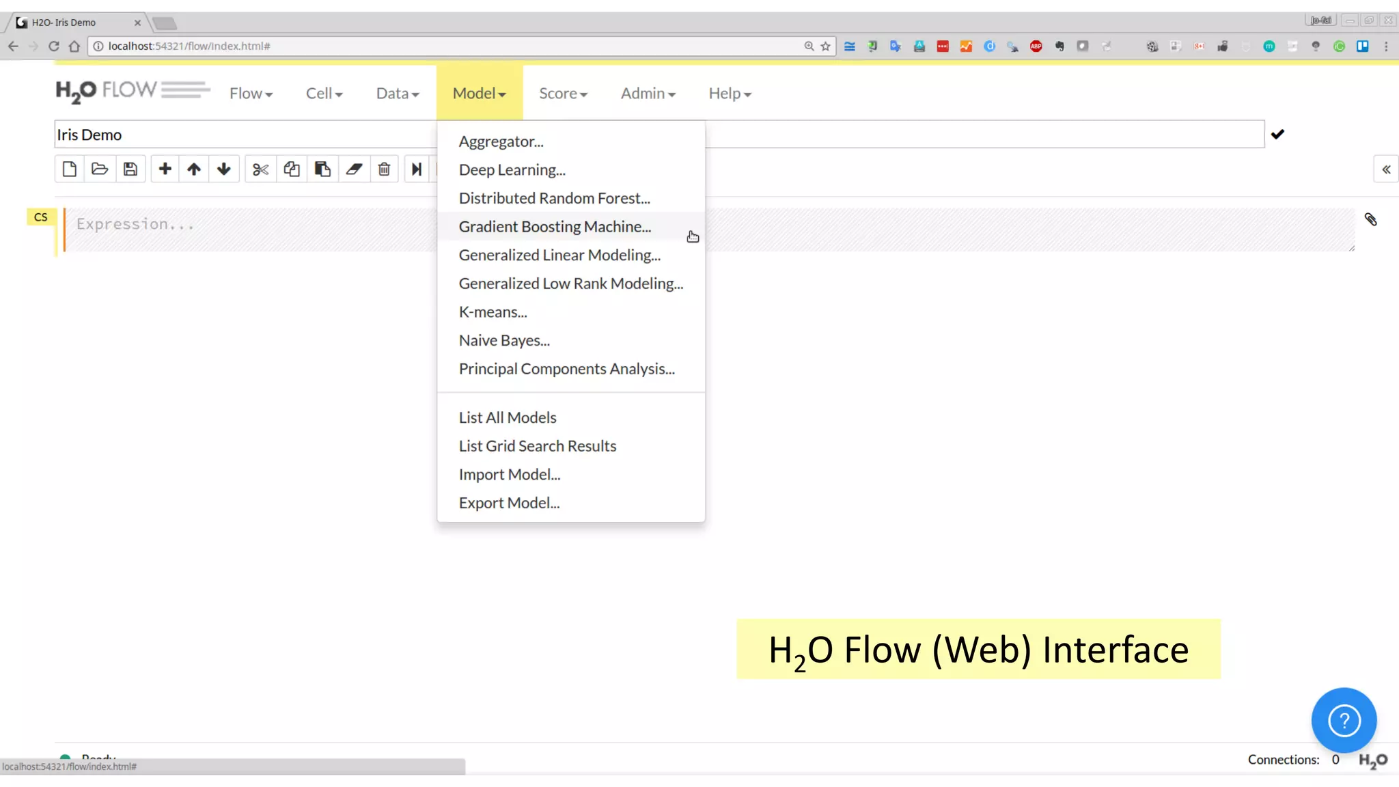The image size is (1399, 787).
Task: Open a flow with folder icon
Action: (100, 169)
